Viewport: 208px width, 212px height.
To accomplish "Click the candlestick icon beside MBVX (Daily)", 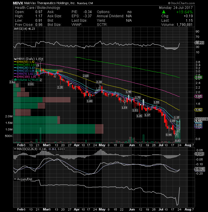I will point(15,59).
